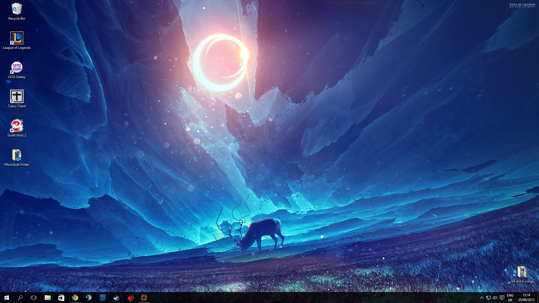
Task: Open Task View from the taskbar
Action: [34, 298]
